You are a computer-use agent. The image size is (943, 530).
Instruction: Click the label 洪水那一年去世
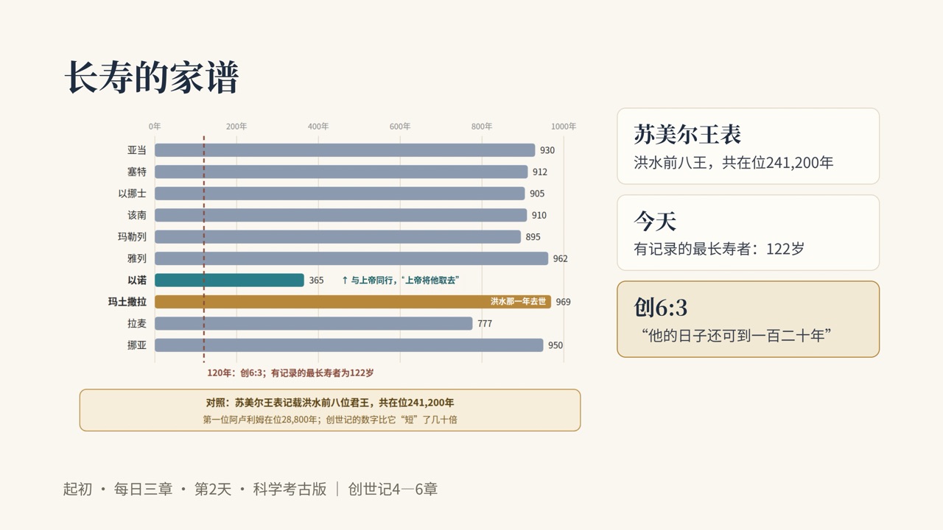tap(519, 302)
